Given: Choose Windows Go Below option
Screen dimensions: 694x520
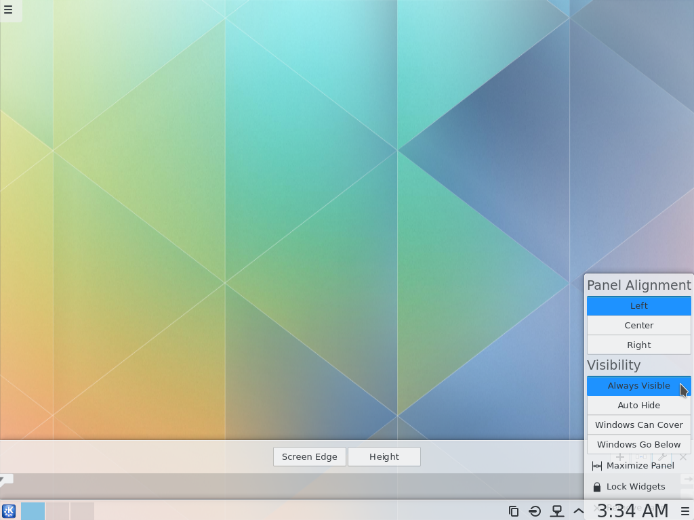Looking at the screenshot, I should point(638,444).
